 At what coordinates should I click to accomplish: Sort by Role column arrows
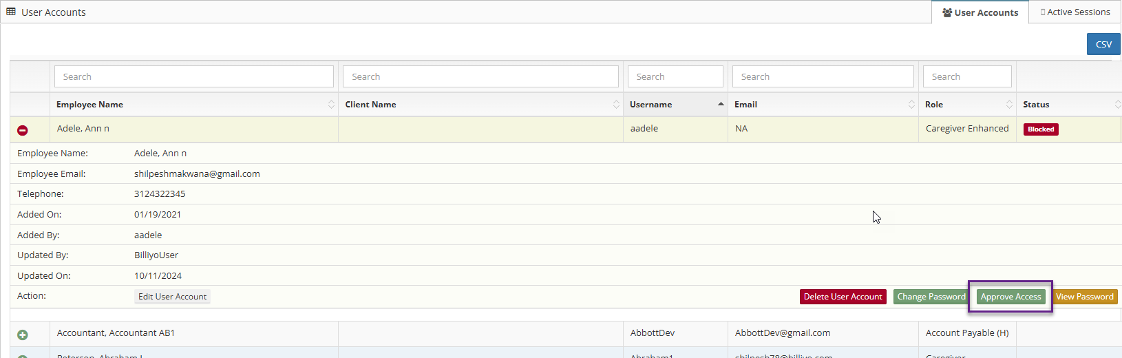click(1009, 105)
